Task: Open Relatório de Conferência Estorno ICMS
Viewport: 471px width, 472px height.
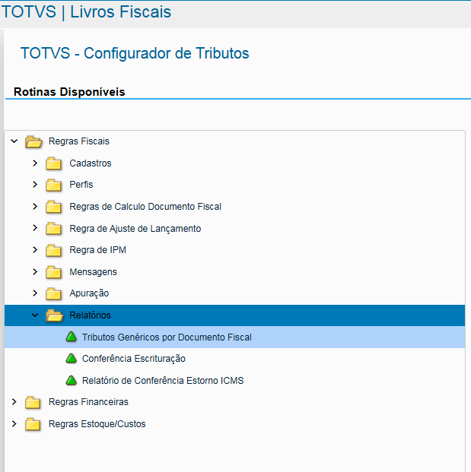Action: pyautogui.click(x=163, y=381)
